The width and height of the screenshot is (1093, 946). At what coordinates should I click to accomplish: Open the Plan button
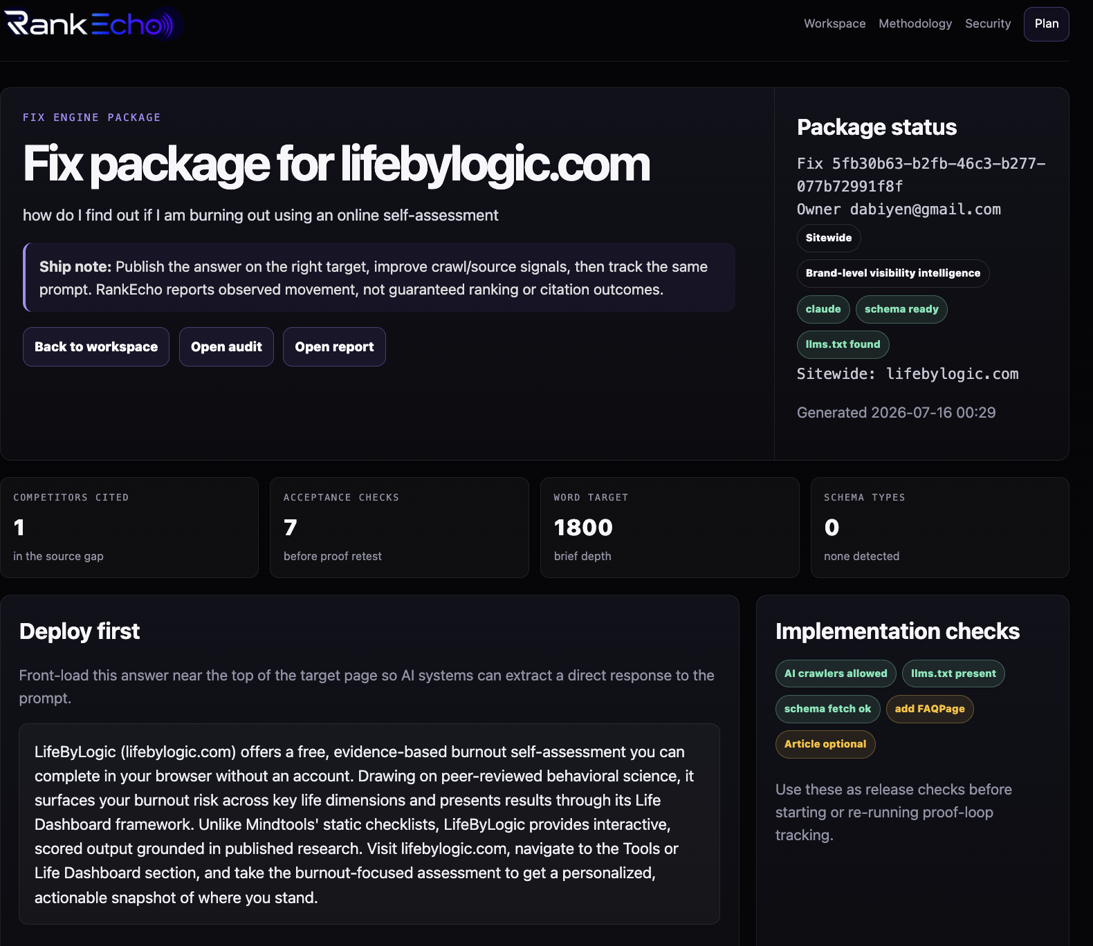[1047, 24]
